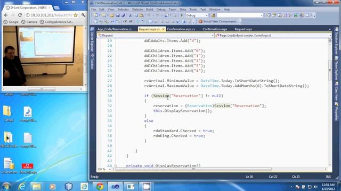Screen dimensions: 341x191
Task: Switch to Request.aspx tab
Action: point(243,29)
